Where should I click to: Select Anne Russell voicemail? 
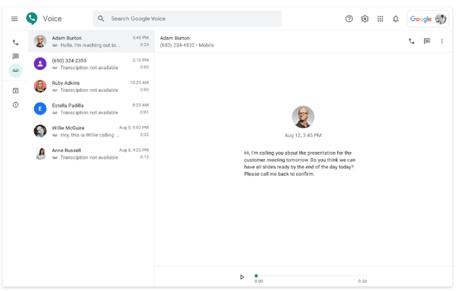pyautogui.click(x=92, y=153)
